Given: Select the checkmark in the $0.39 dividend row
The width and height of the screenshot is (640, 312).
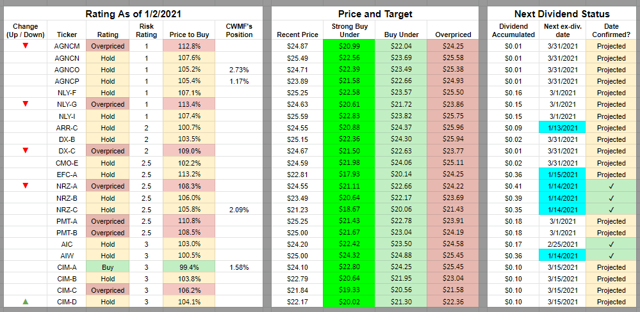Looking at the screenshot, I should 611,198.
